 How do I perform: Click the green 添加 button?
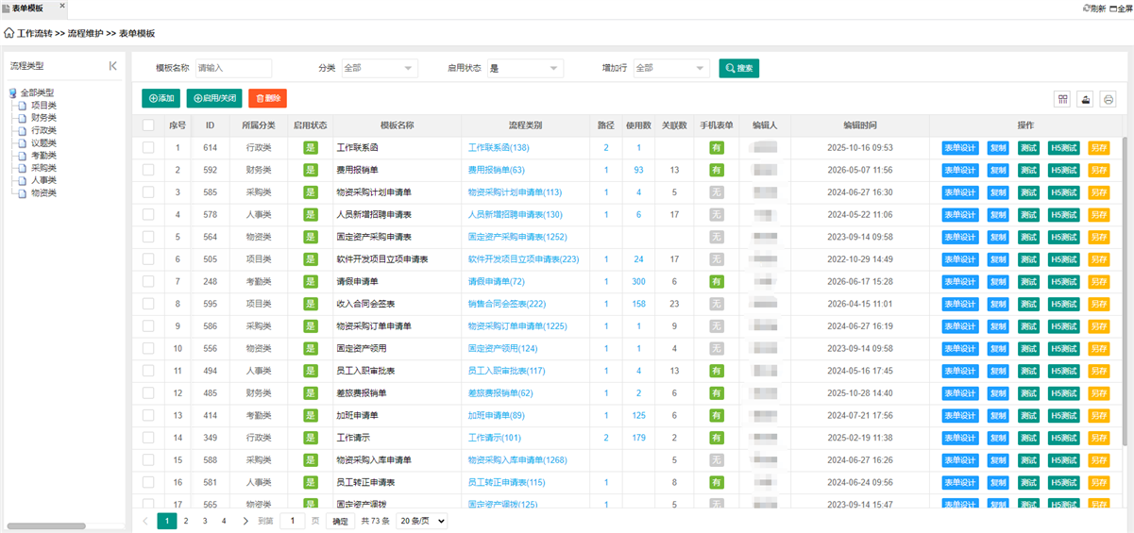(161, 98)
